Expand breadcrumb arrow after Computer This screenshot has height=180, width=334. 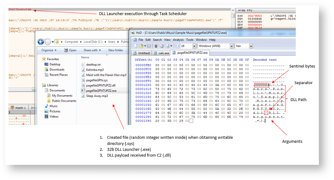click(x=81, y=42)
